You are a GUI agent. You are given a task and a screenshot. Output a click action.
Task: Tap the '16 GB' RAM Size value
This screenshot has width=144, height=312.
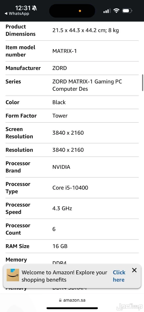point(60,246)
